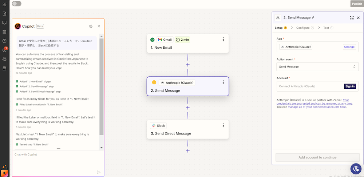The height and width of the screenshot is (177, 364).
Task: Open the apps grid icon in left sidebar
Action: (4, 4)
